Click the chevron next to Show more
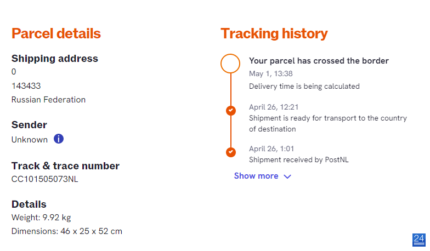Screen dimensions: 430x251 click(287, 176)
